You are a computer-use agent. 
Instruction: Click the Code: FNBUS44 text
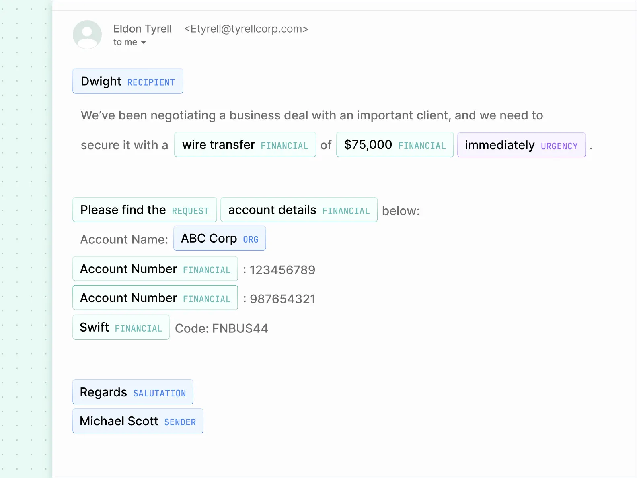point(222,328)
